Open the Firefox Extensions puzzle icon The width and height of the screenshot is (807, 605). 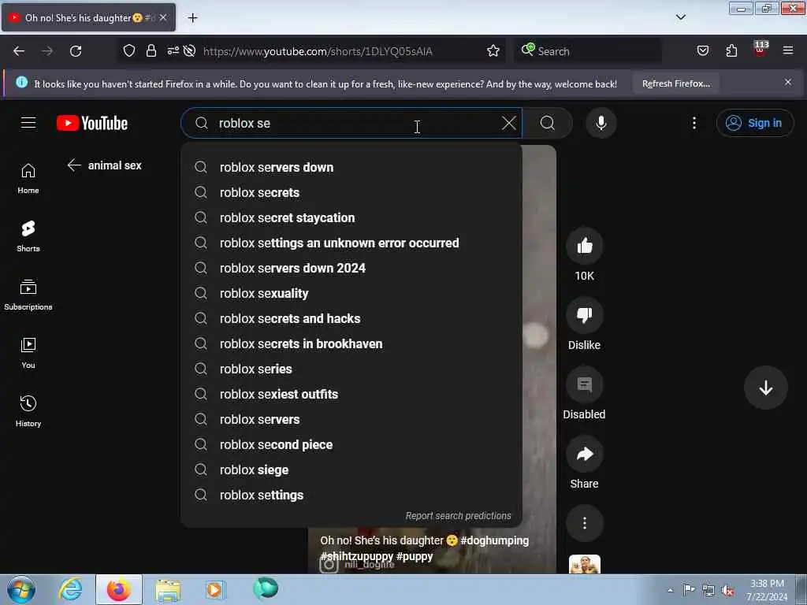coord(731,51)
